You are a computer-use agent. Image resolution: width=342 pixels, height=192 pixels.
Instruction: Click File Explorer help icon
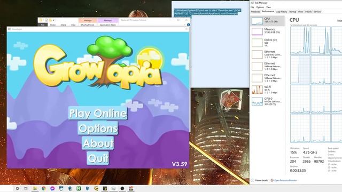click(x=189, y=25)
